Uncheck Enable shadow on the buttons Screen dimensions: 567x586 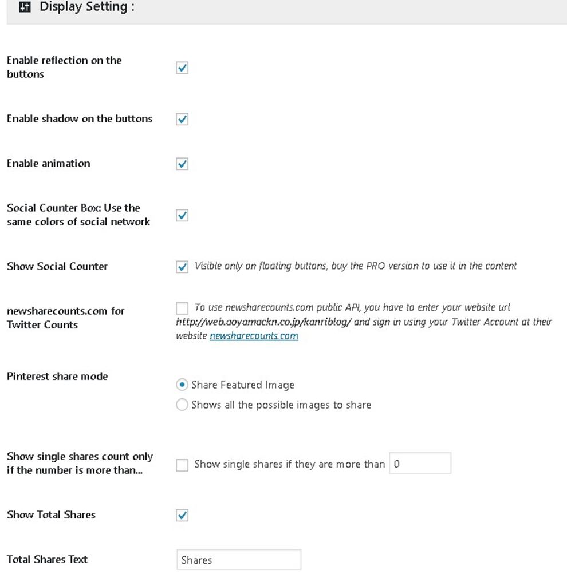[x=182, y=120]
